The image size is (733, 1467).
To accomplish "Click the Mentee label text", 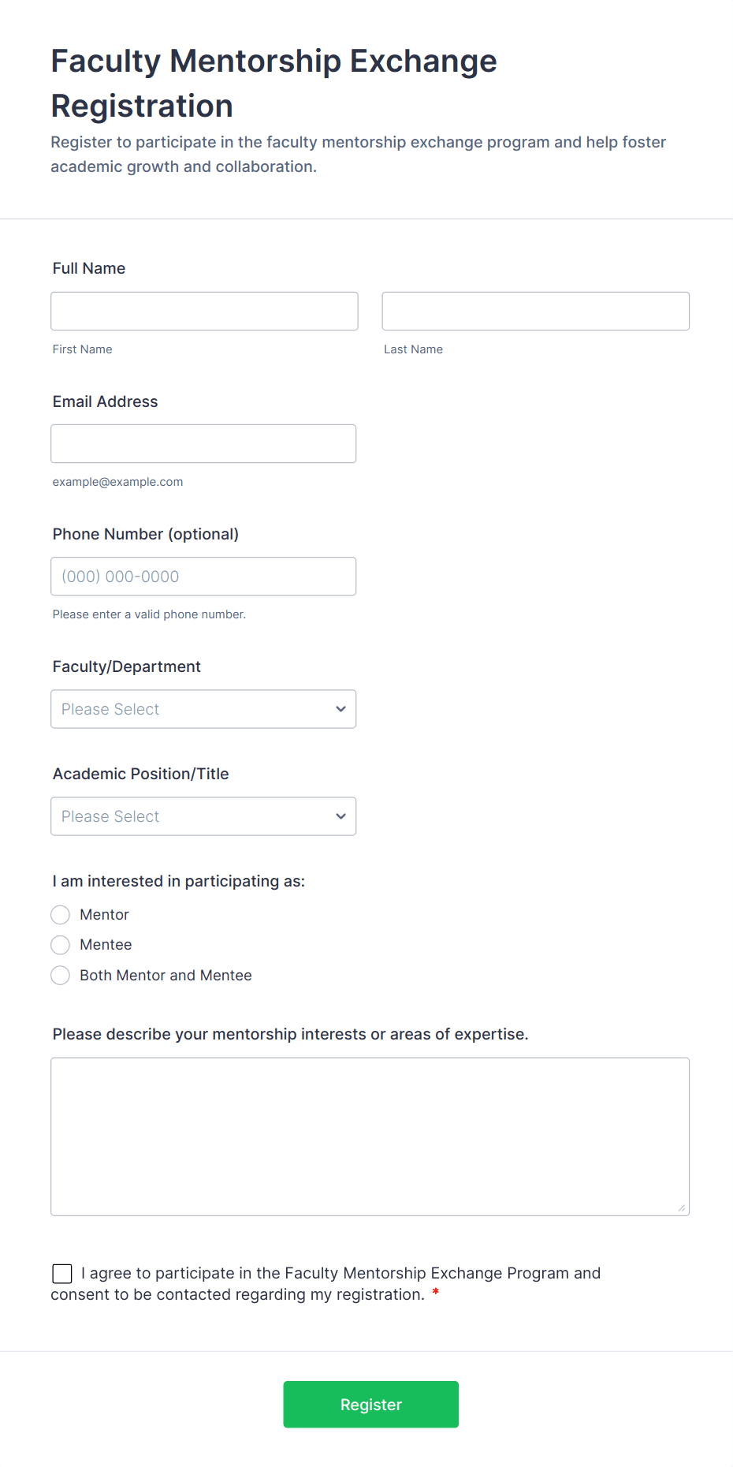I will [106, 944].
